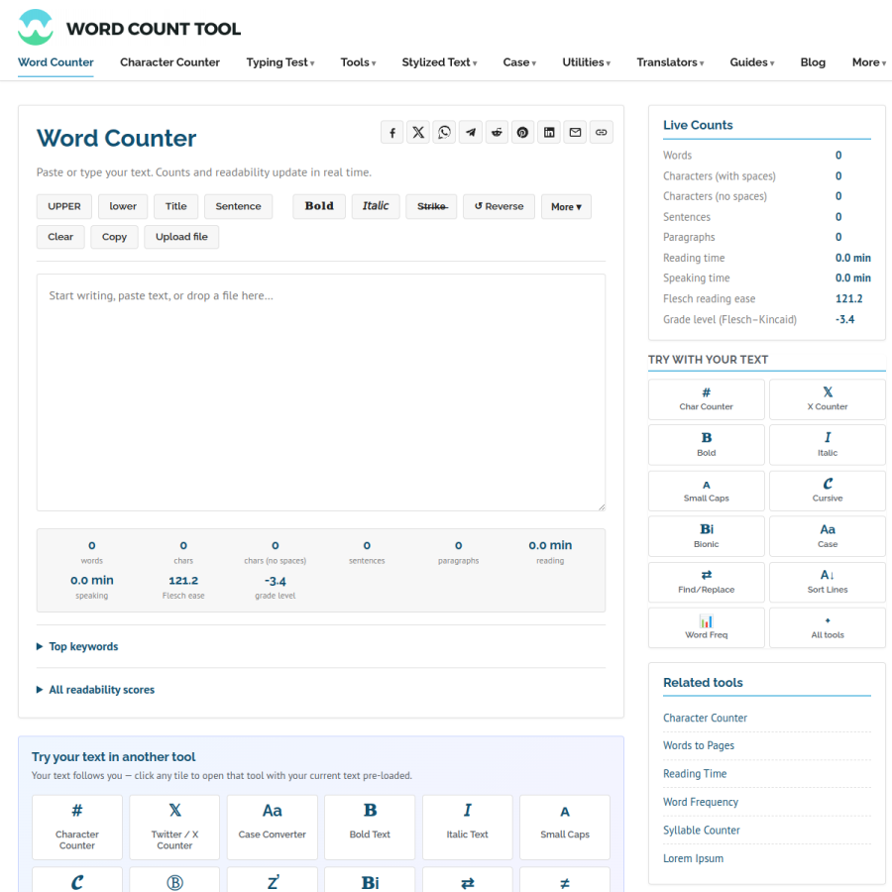The image size is (892, 892).
Task: Click the Copy button
Action: 114,237
